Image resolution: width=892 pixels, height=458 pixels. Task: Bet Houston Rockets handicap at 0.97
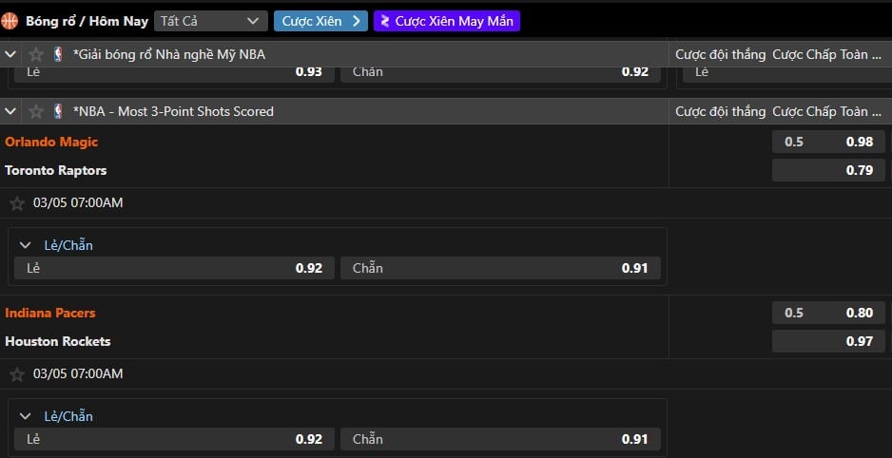pos(828,341)
